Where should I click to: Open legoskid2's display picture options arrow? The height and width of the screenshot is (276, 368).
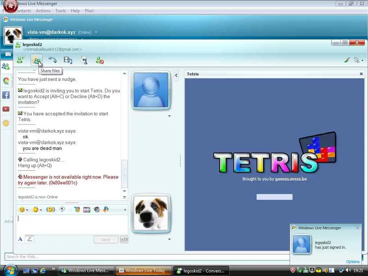click(x=169, y=116)
